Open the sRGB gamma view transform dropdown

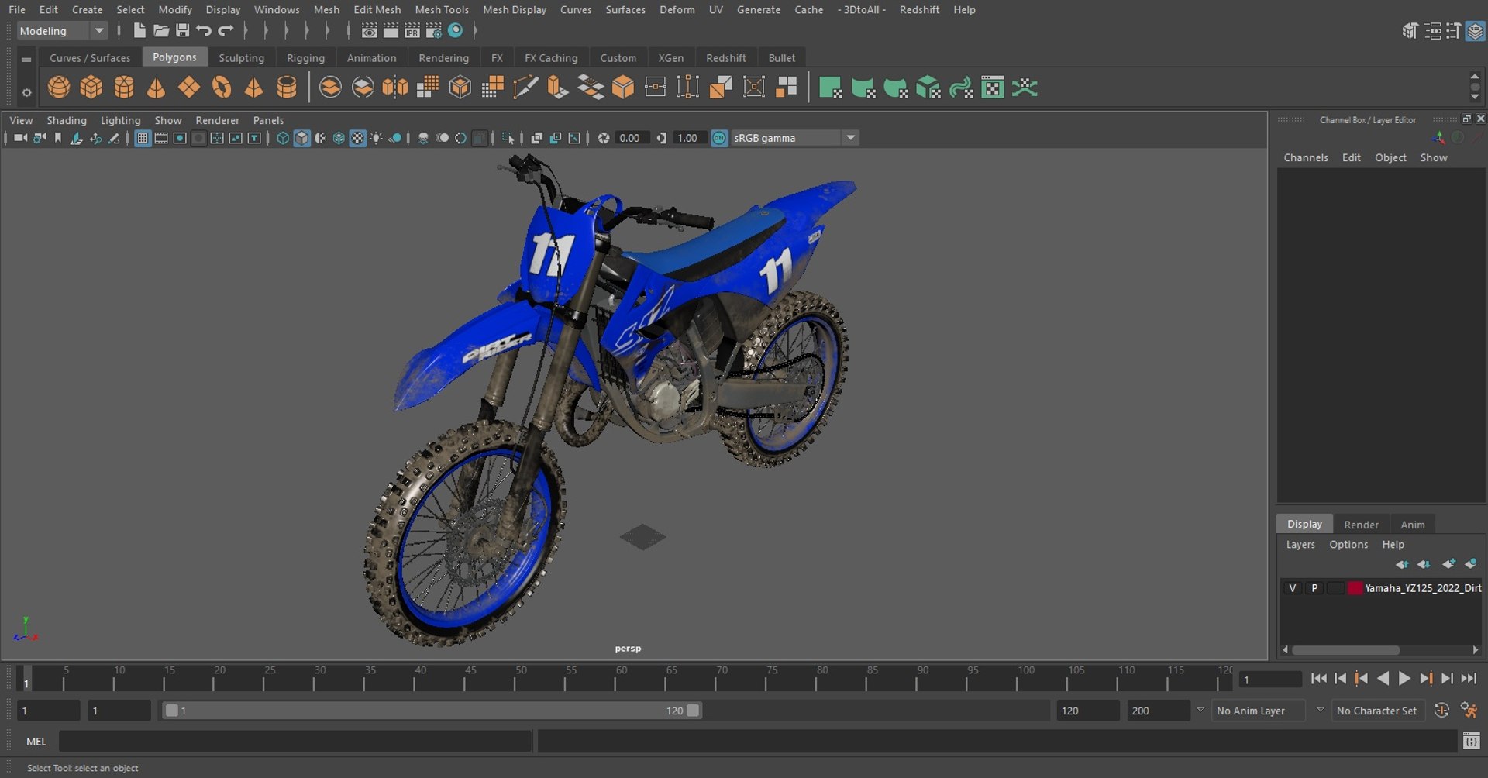click(x=794, y=138)
